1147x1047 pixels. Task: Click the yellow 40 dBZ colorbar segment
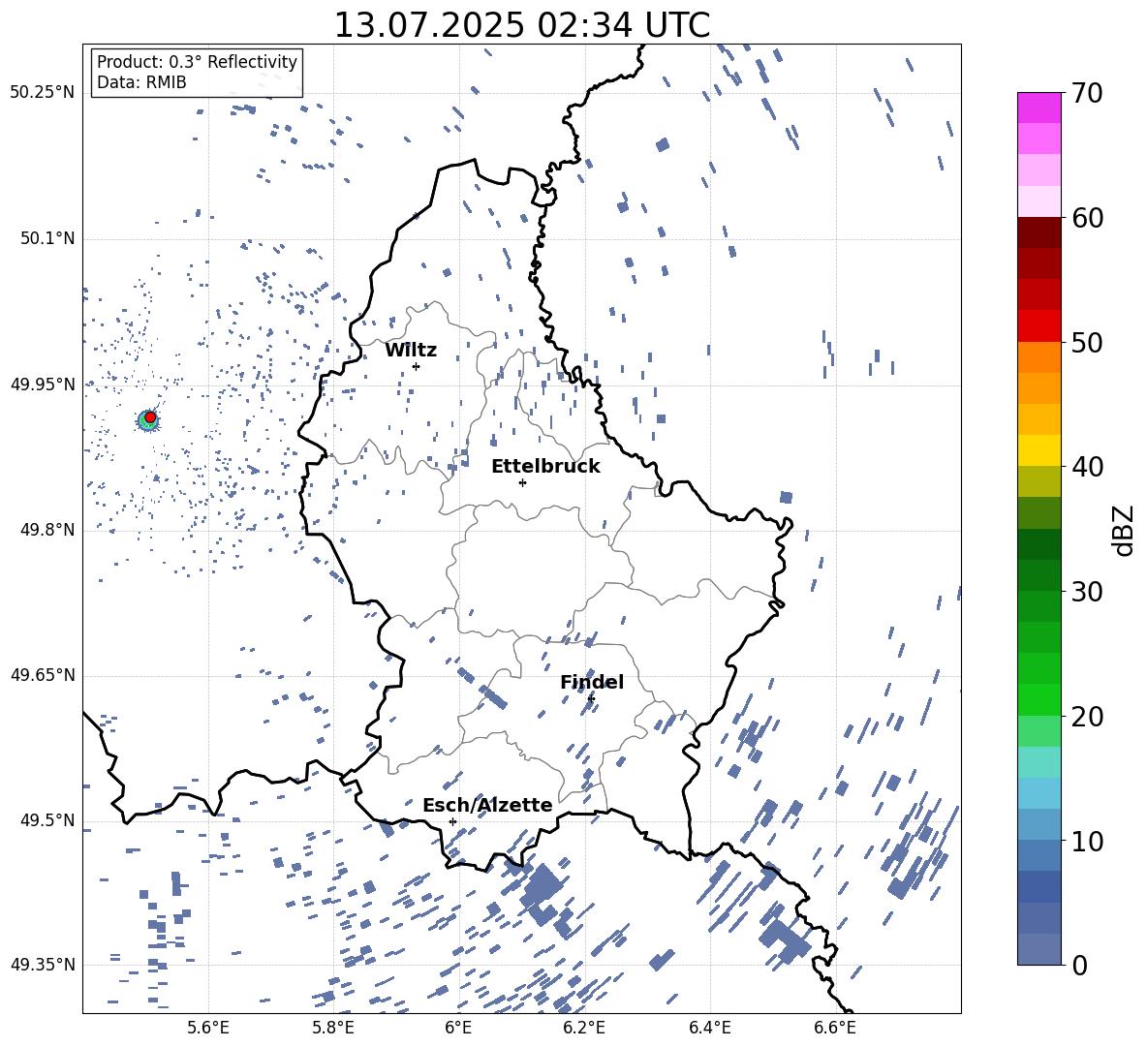point(1039,450)
